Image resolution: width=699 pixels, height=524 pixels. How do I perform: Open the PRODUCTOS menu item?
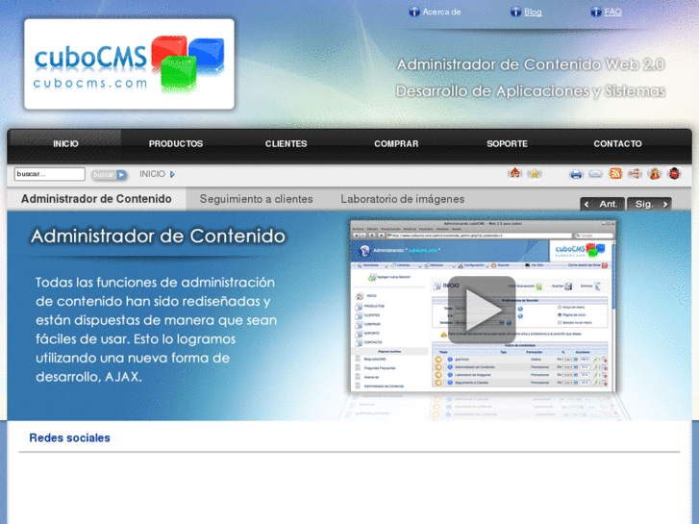(x=176, y=143)
